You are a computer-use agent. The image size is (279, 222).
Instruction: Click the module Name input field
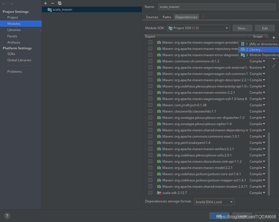(x=217, y=7)
